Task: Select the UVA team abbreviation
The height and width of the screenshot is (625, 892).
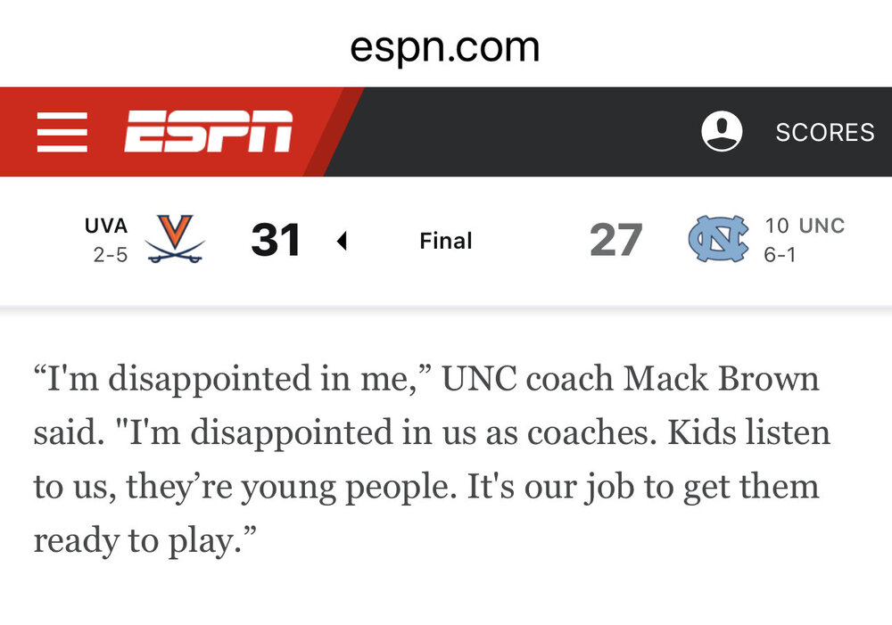Action: click(x=106, y=226)
